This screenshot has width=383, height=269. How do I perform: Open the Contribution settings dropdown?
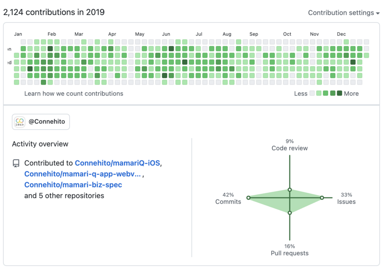tap(343, 13)
